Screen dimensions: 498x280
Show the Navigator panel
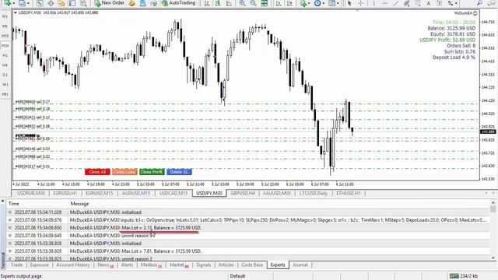(61, 3)
